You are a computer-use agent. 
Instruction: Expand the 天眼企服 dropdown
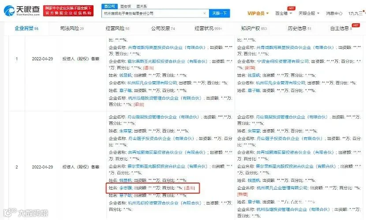coord(309,13)
